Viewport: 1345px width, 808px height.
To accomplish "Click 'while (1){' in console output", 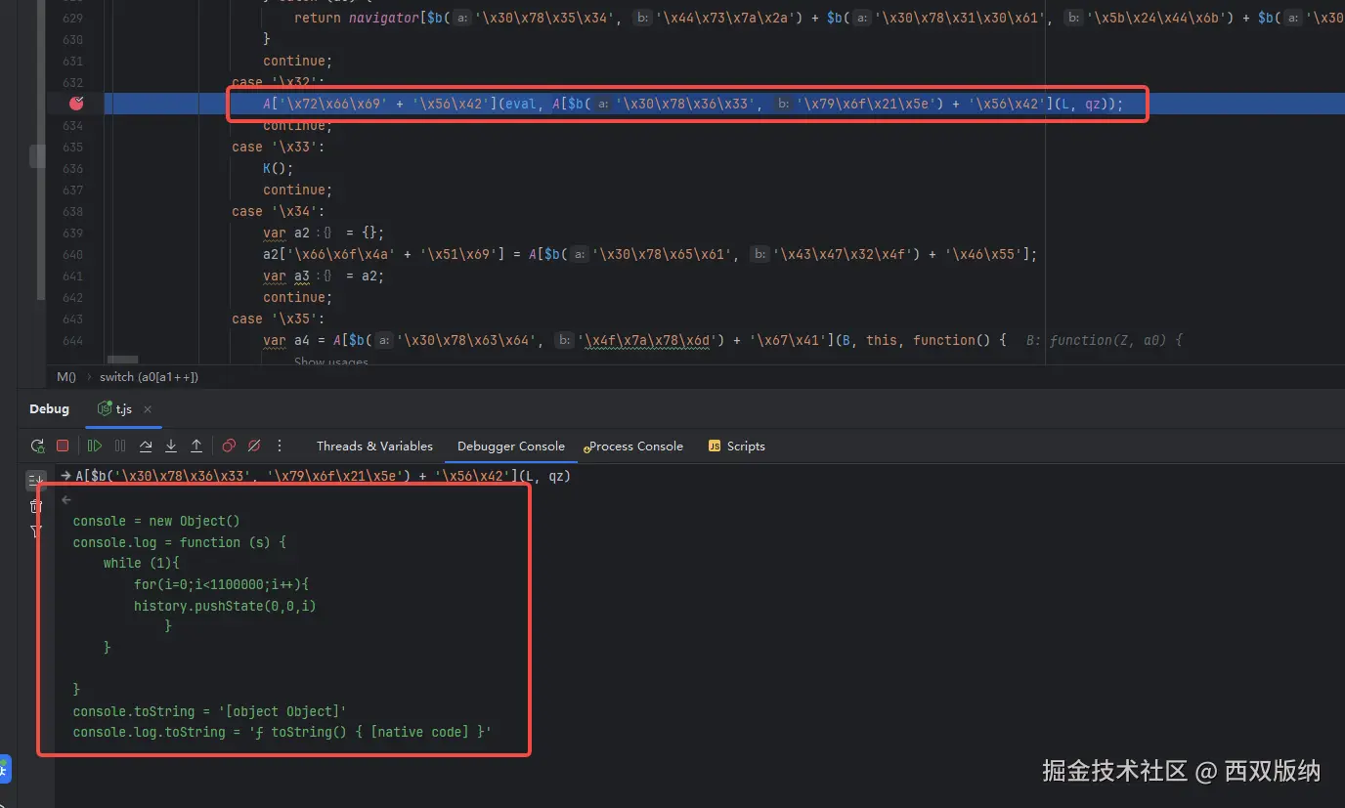I will point(142,563).
